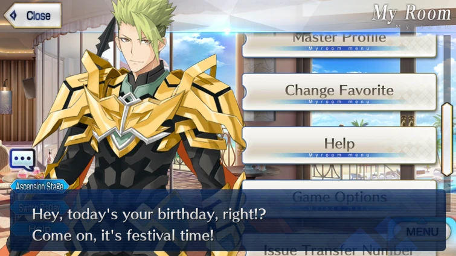Open the Master Profile entry

(x=339, y=44)
